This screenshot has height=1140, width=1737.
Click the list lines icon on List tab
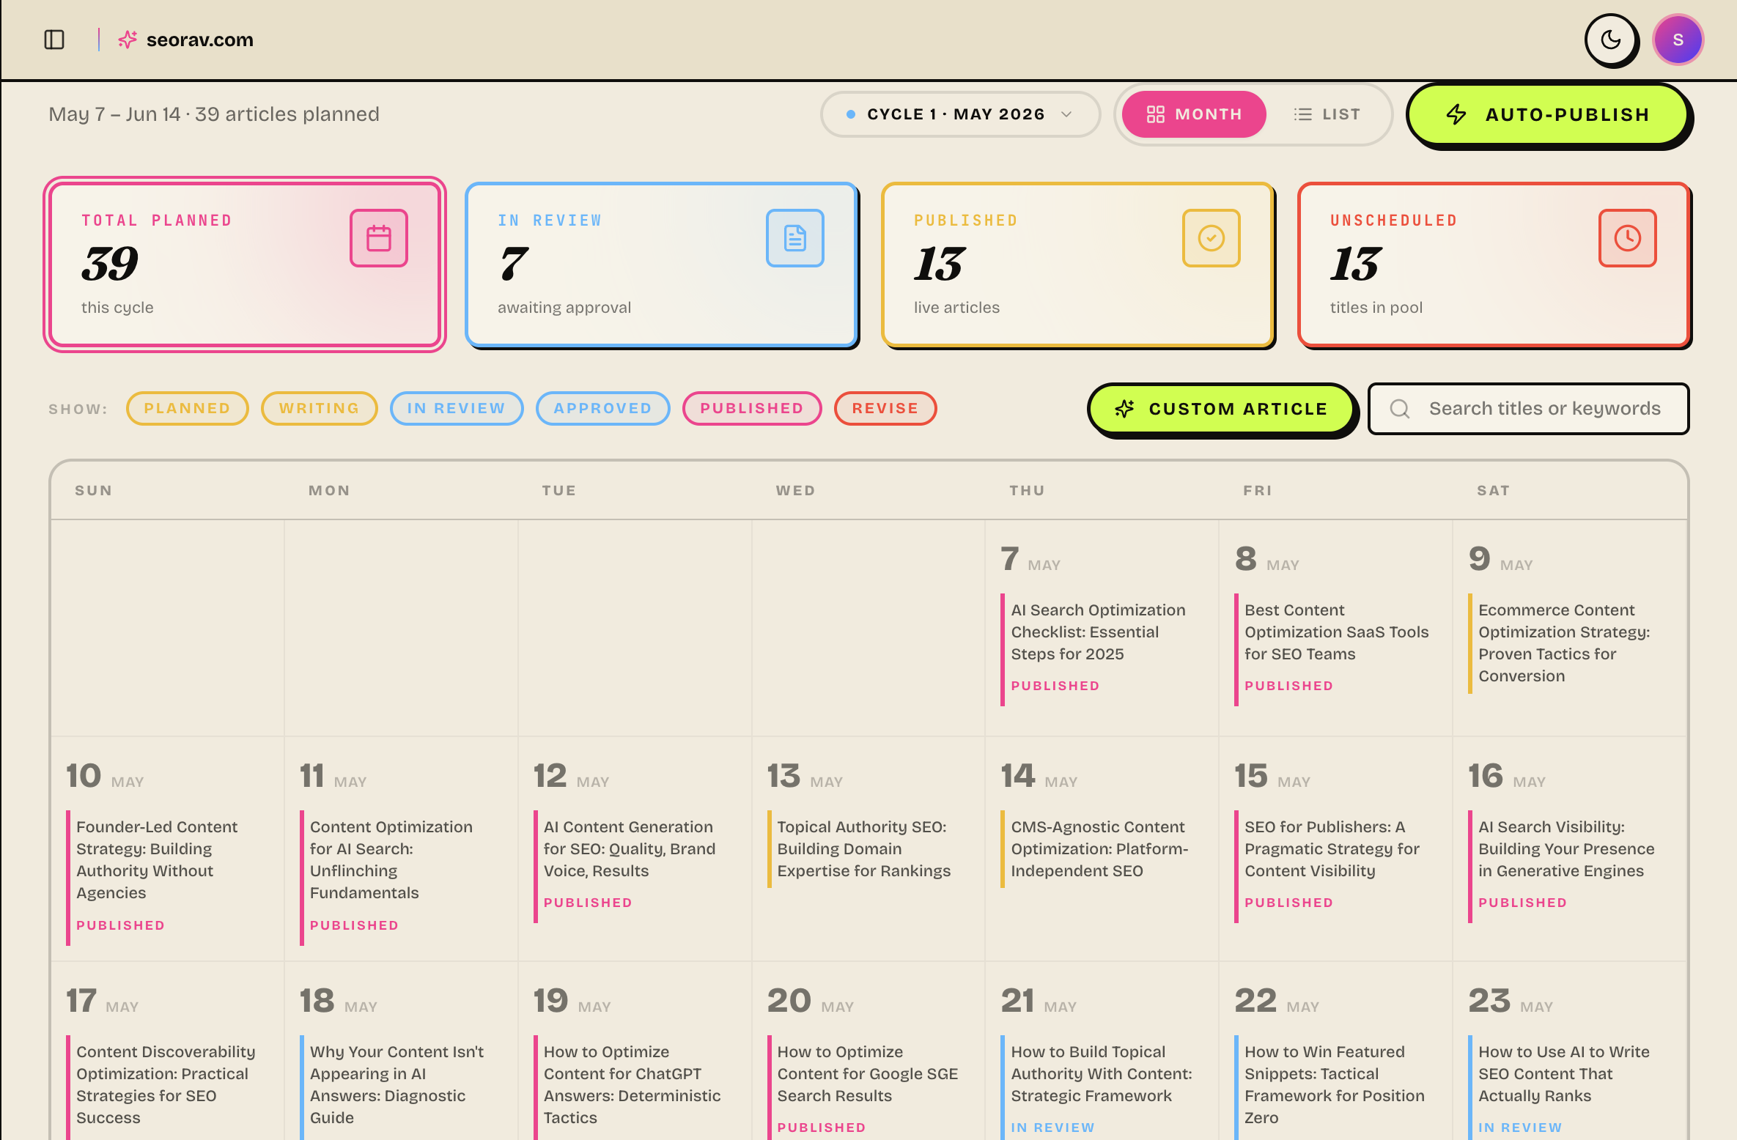click(1303, 114)
